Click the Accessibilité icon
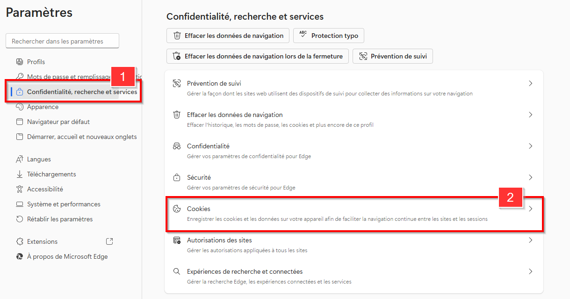 [20, 189]
